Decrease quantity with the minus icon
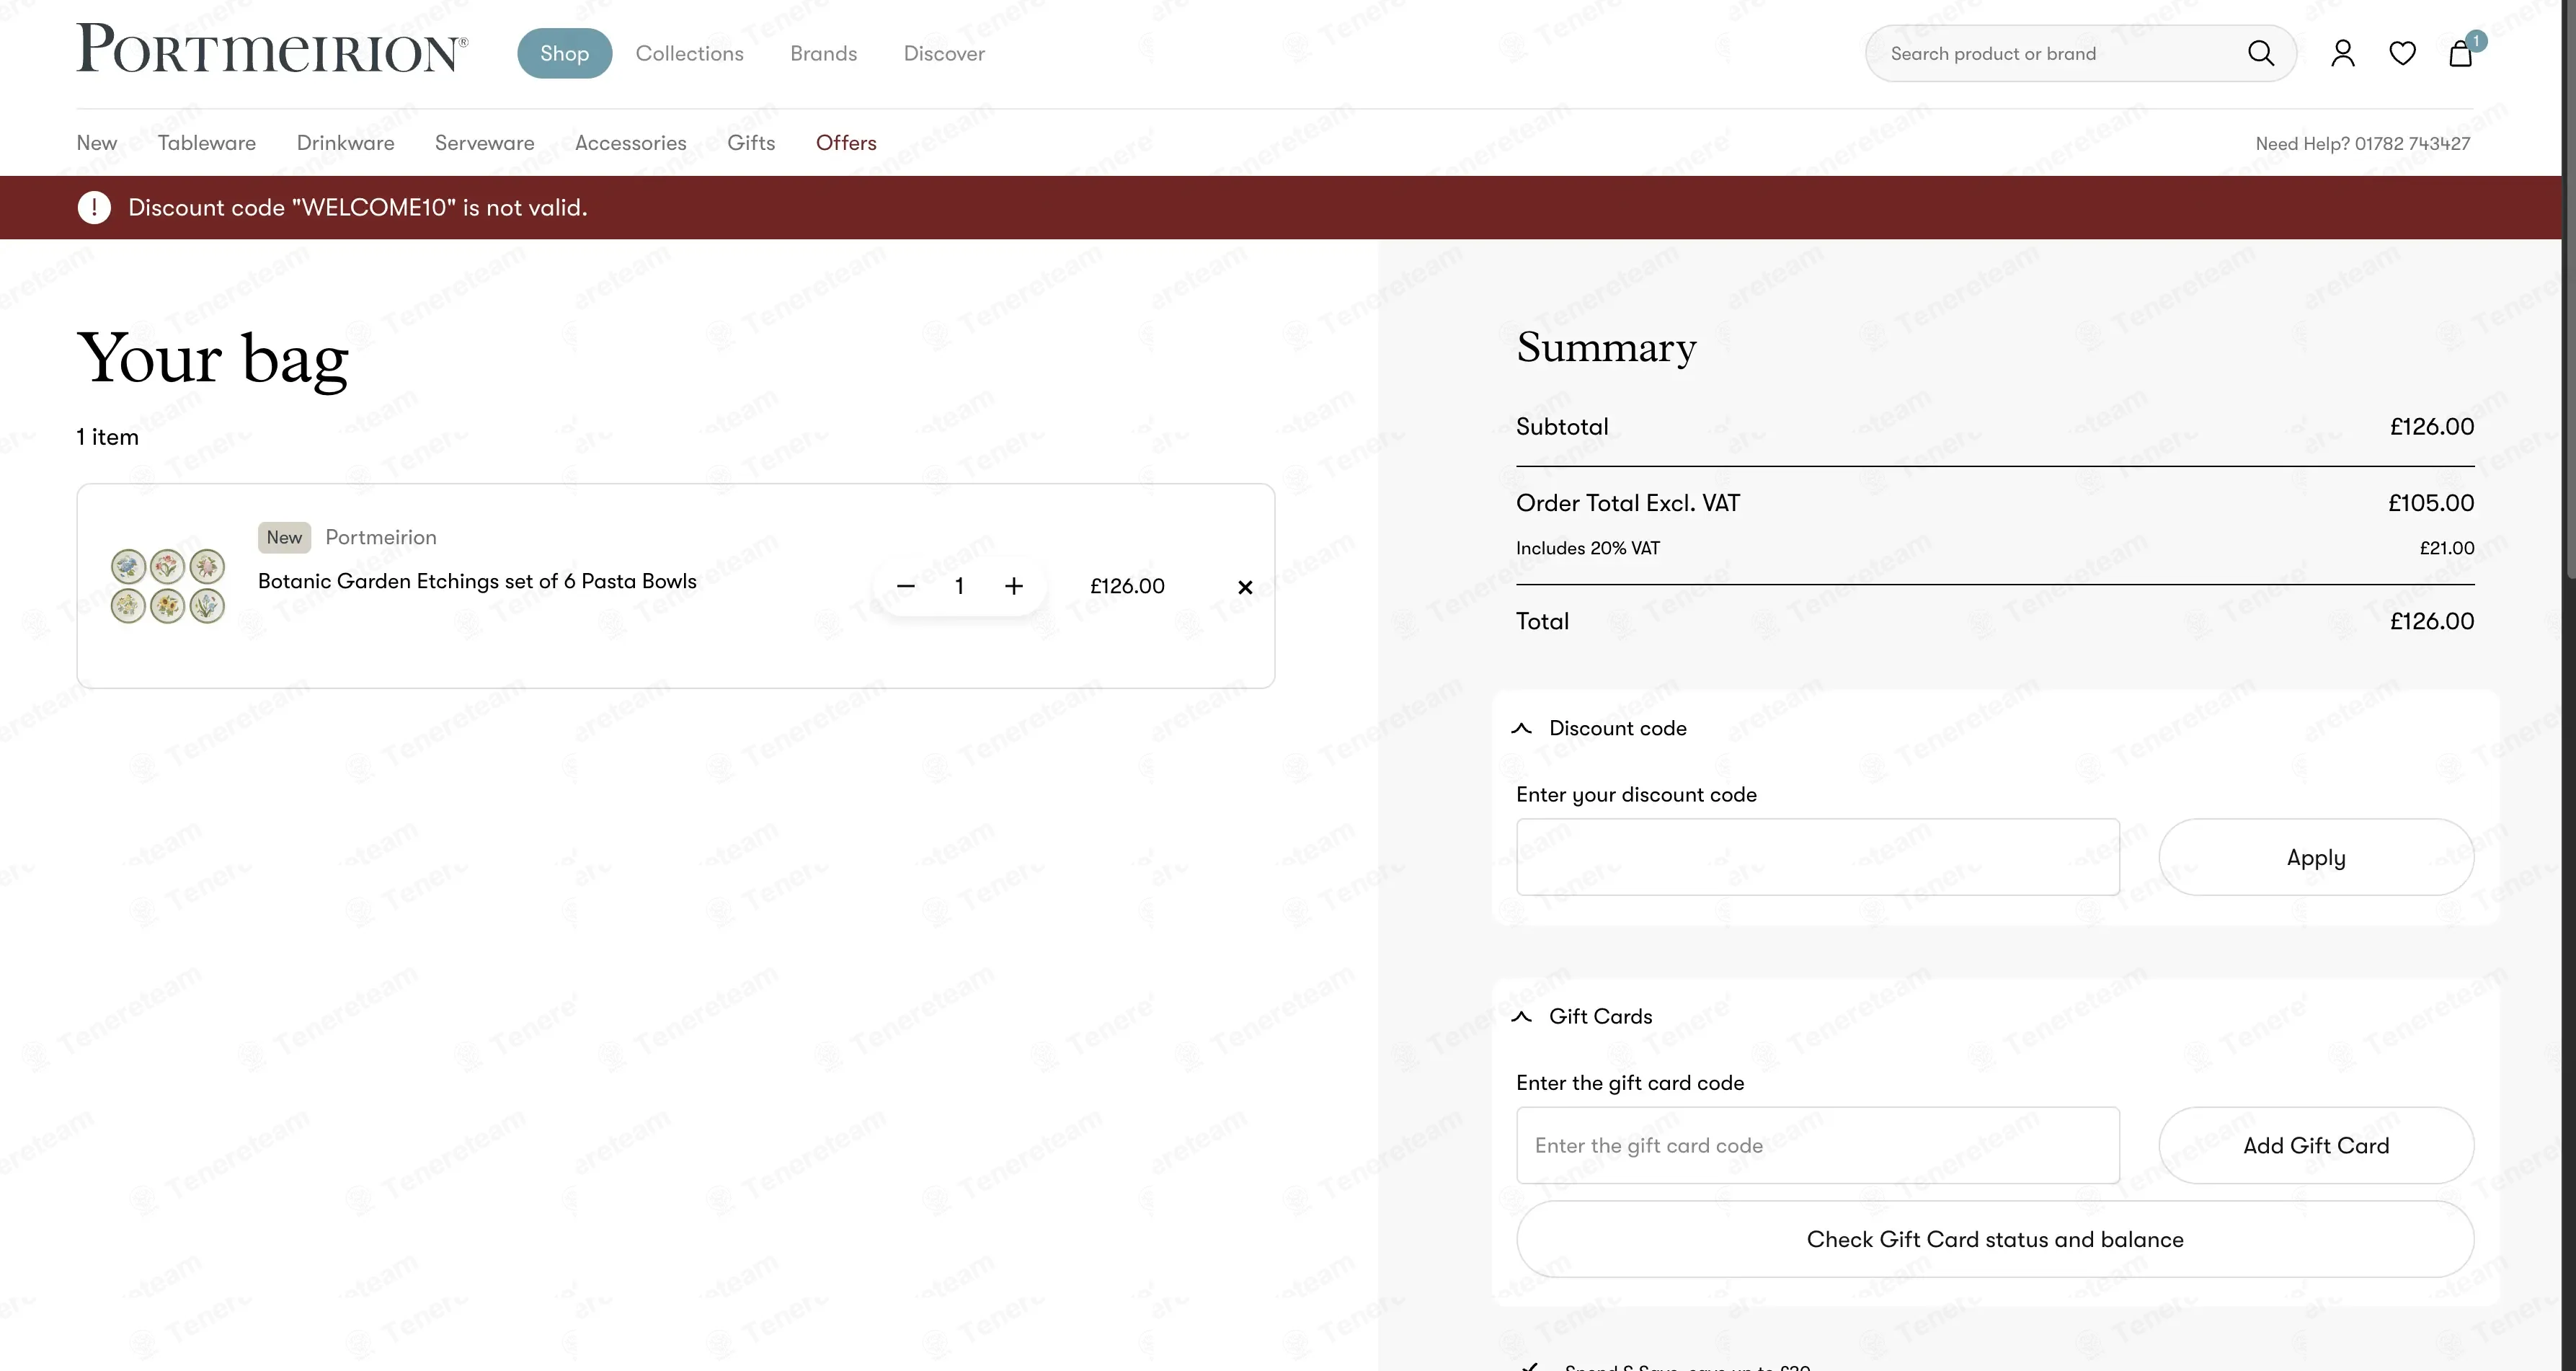This screenshot has height=1371, width=2576. click(x=905, y=586)
